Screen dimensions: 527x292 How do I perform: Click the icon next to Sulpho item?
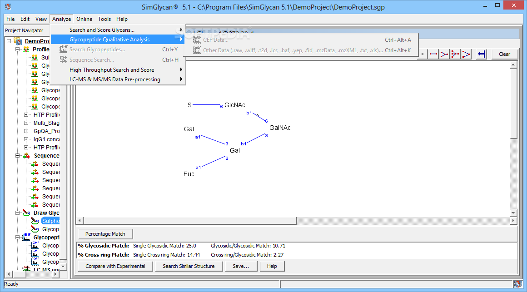35,221
